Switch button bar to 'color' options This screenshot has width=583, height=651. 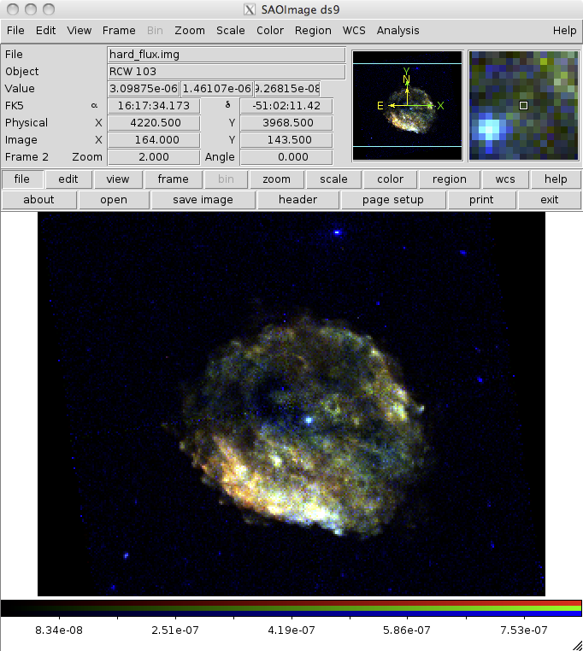pos(390,179)
